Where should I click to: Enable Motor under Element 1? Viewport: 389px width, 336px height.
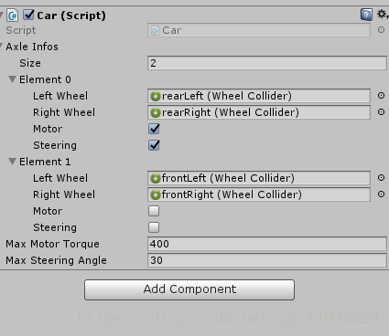(154, 211)
